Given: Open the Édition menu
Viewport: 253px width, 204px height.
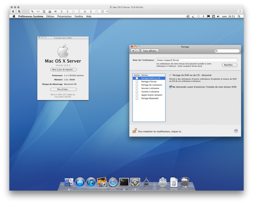Looking at the screenshot, I should pyautogui.click(x=50, y=16).
